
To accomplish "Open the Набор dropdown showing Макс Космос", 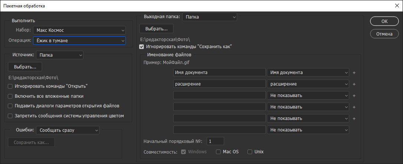I will click(79, 30).
